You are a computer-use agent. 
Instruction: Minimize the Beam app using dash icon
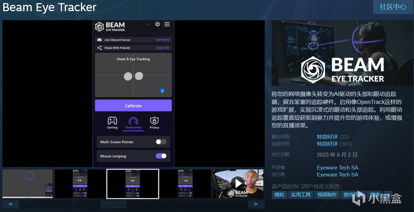(148, 24)
